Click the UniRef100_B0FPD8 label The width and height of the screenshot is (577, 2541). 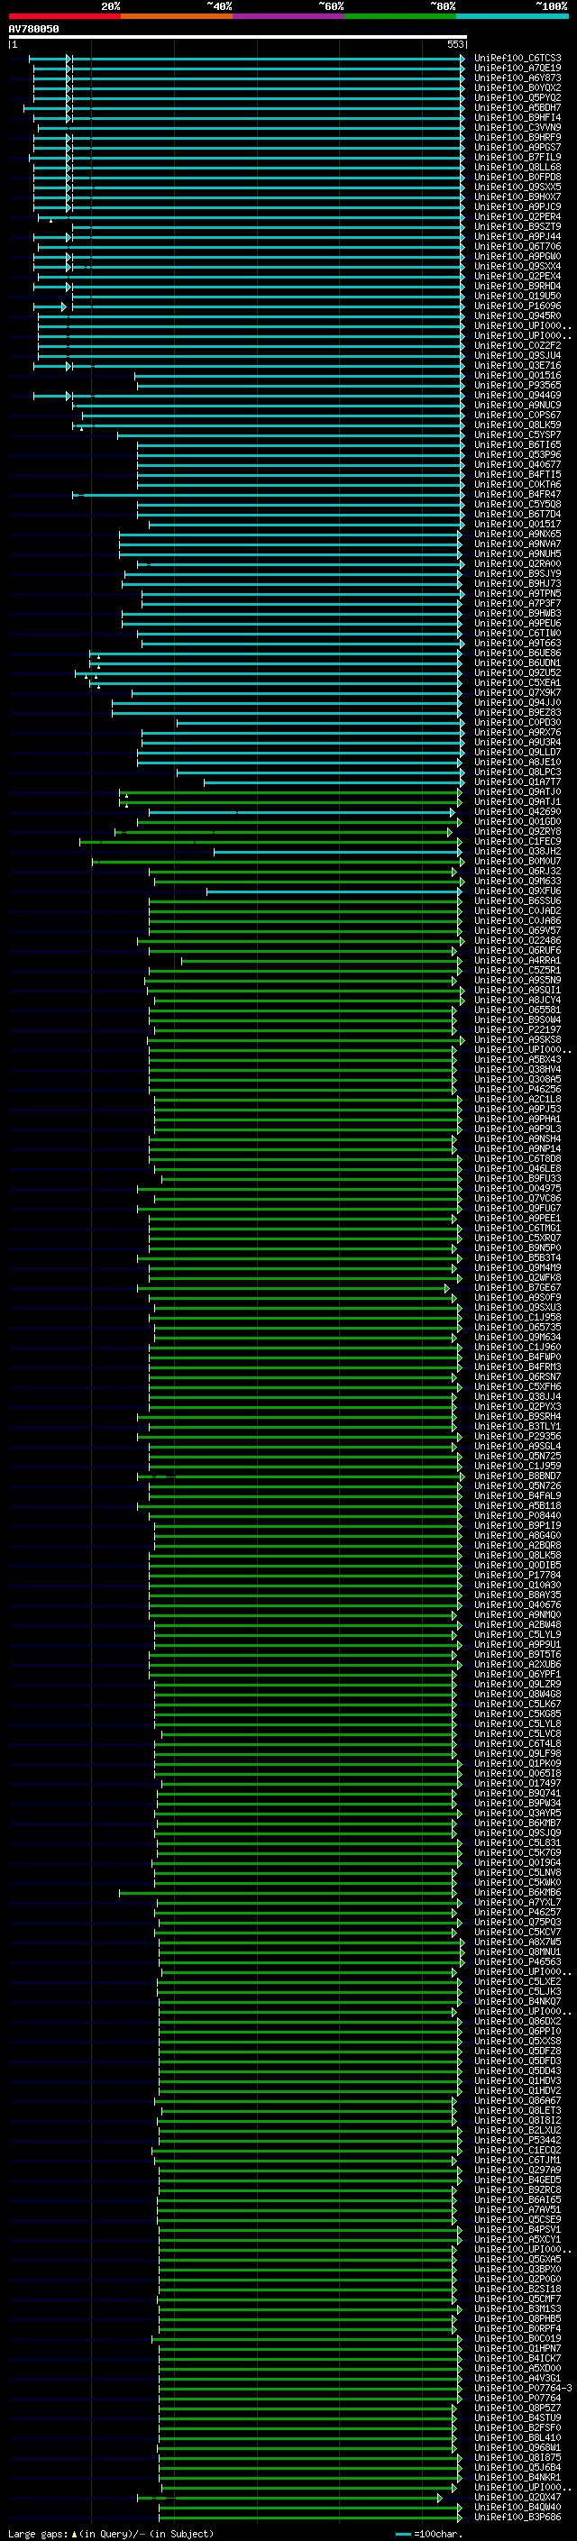coord(517,177)
